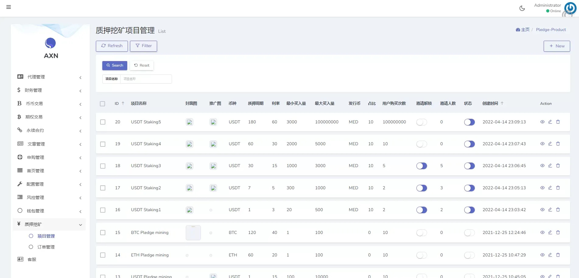Select all rows with header checkbox
Viewport: 579px width, 278px height.
(x=103, y=104)
